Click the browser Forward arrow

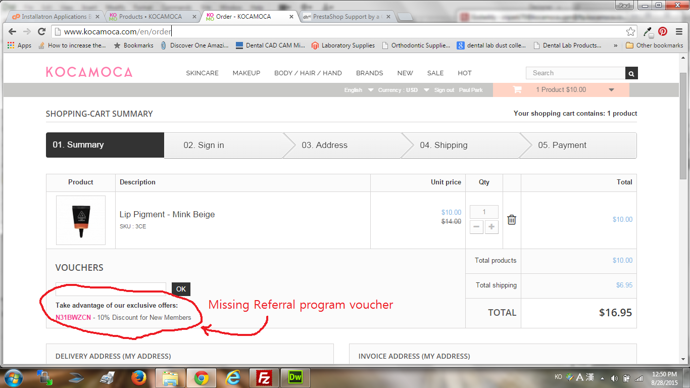[27, 31]
